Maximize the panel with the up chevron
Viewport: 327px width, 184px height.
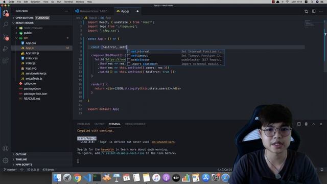point(313,124)
